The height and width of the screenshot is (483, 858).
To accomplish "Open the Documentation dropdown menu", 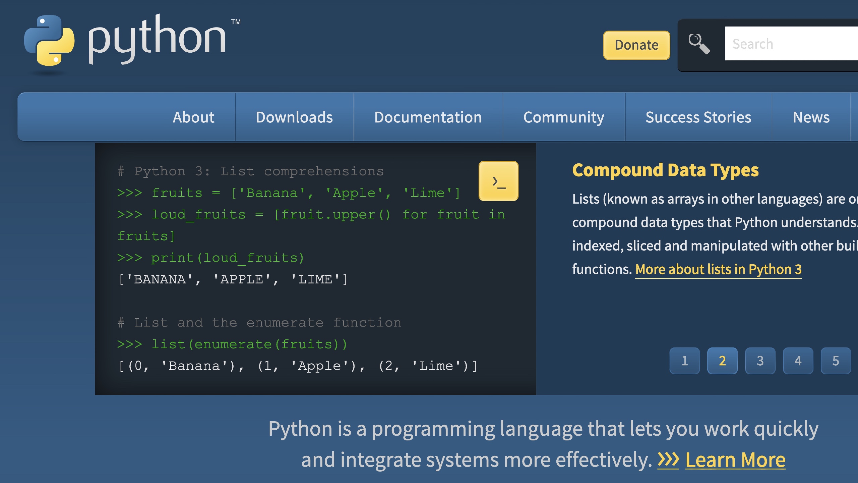I will coord(428,117).
